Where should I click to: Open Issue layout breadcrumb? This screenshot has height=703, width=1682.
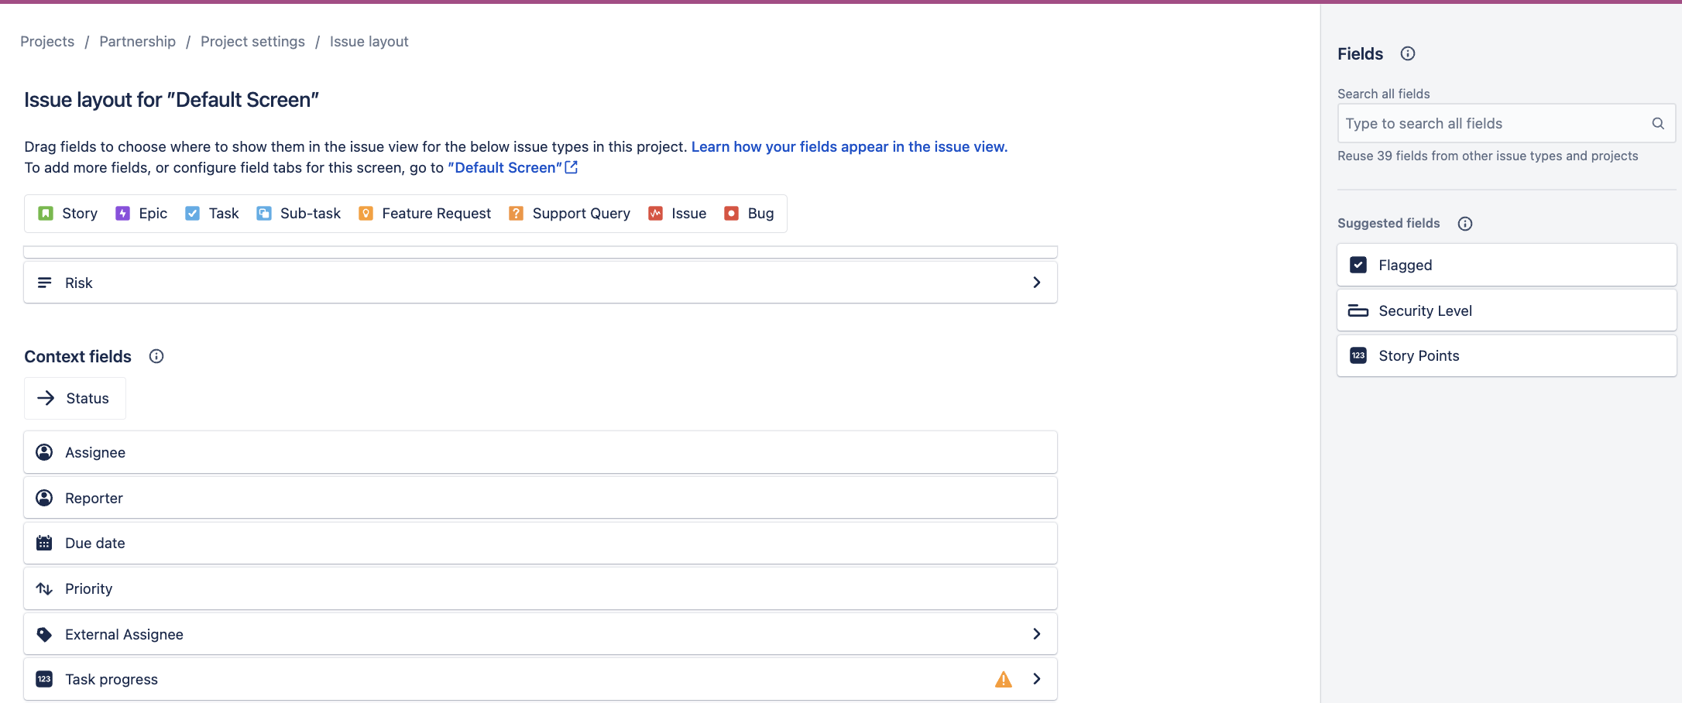click(369, 41)
